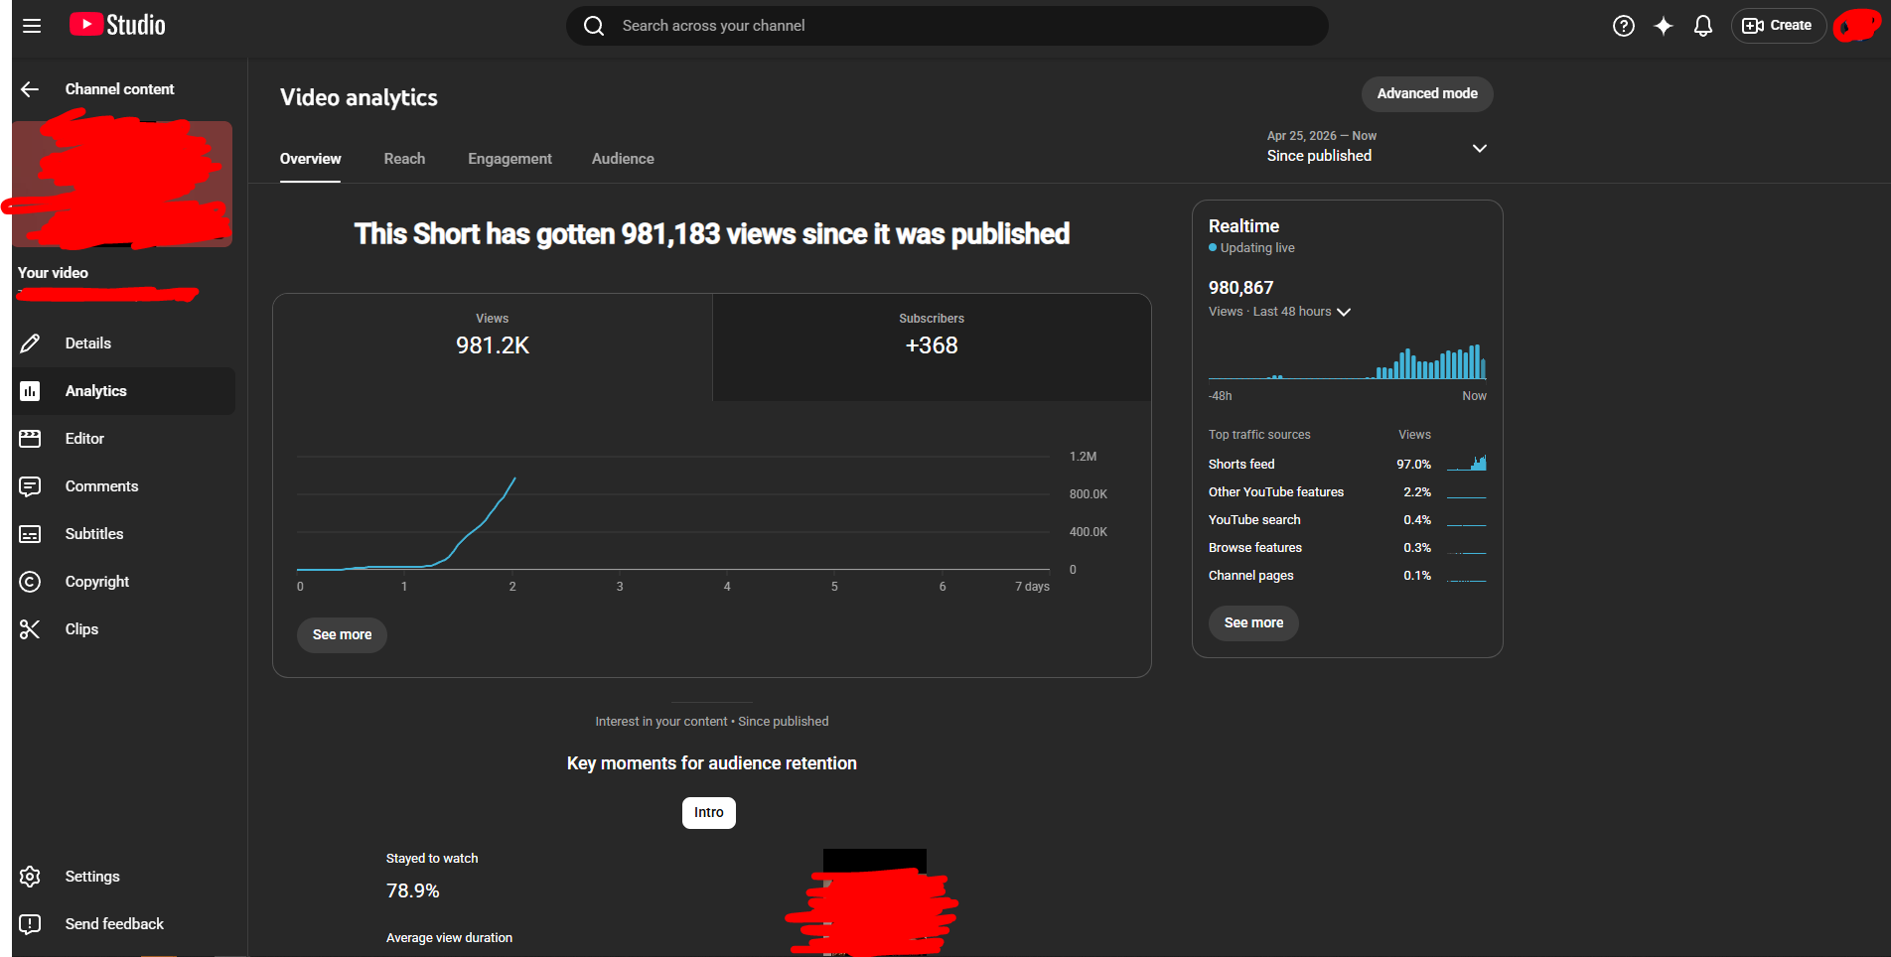Click the Advanced mode button

1427,94
